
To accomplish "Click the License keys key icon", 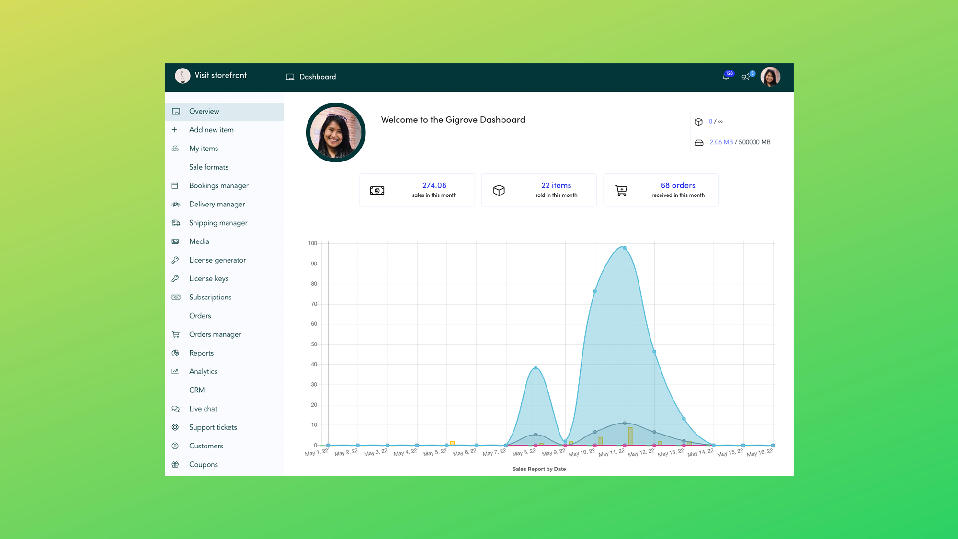I will click(175, 279).
